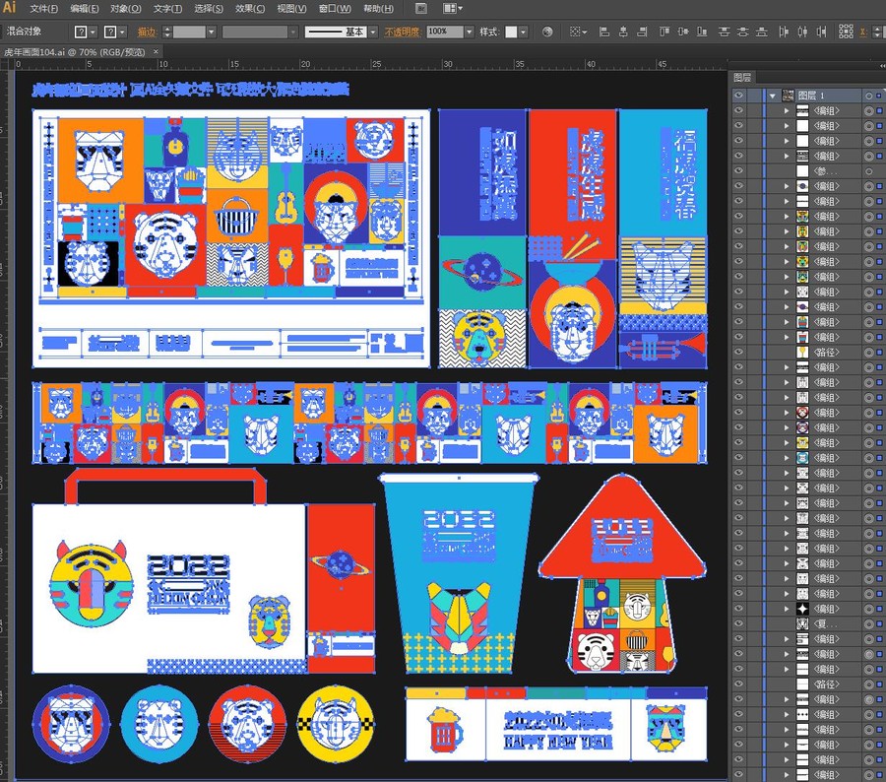Open the 窗口(W) menu
Image resolution: width=886 pixels, height=782 pixels.
pyautogui.click(x=335, y=9)
